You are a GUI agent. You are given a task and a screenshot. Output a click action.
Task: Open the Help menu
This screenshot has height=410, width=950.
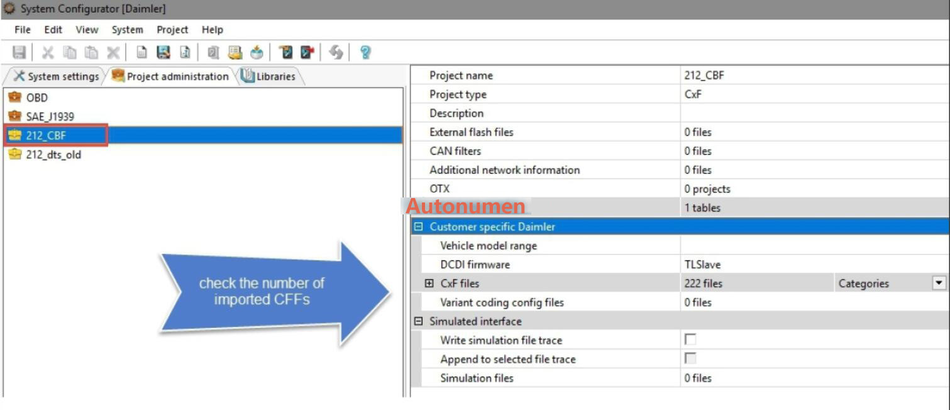pyautogui.click(x=213, y=30)
